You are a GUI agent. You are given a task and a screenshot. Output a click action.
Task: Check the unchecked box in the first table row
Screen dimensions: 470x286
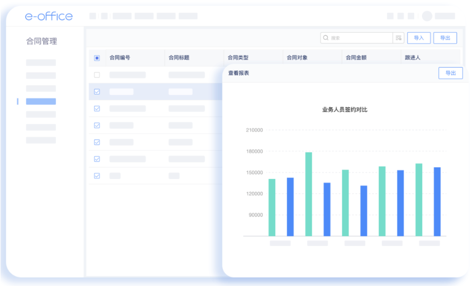tap(97, 75)
